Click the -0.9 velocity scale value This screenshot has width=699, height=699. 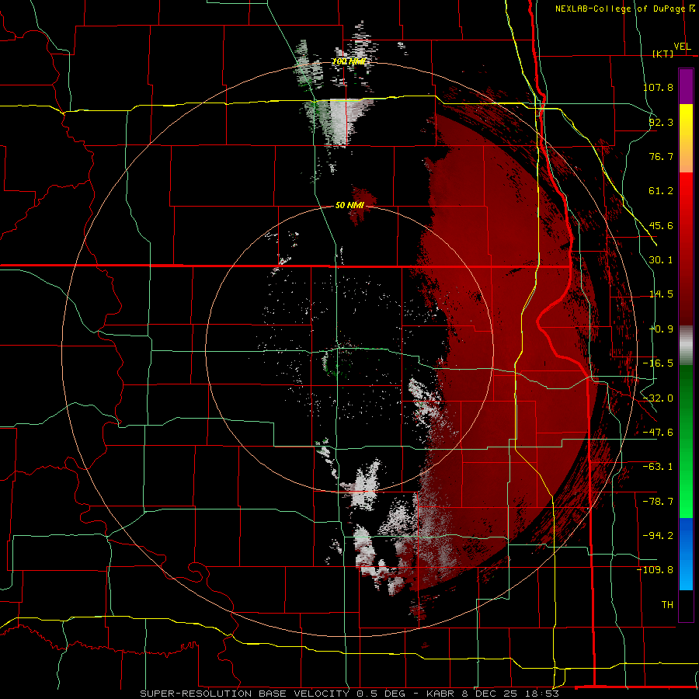pyautogui.click(x=661, y=329)
